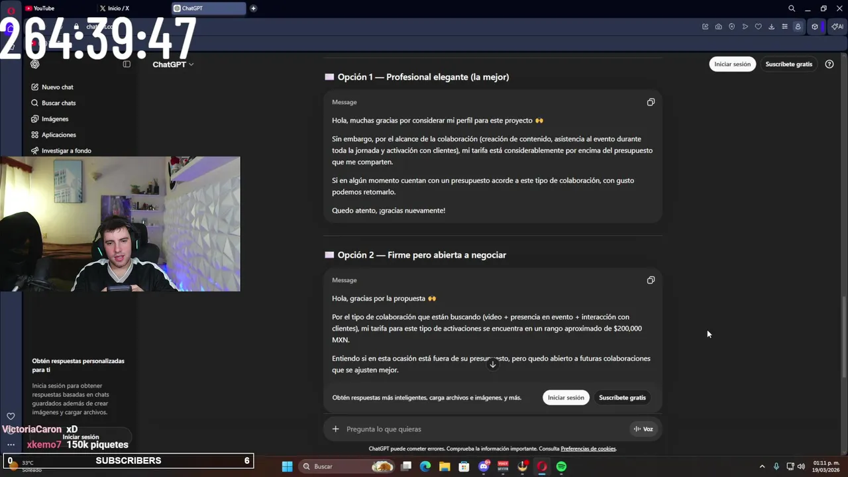Viewport: 848px width, 477px height.
Task: Open the extensions cube icon
Action: [815, 26]
